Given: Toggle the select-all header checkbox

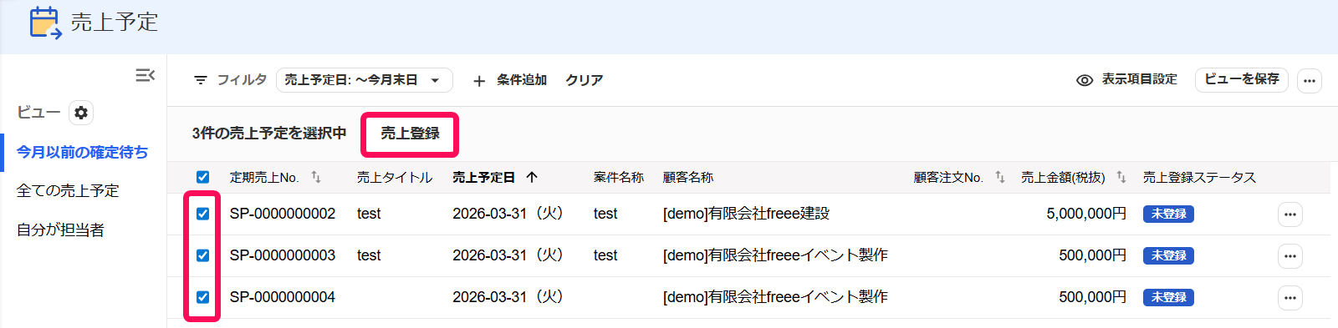Looking at the screenshot, I should coord(202,177).
